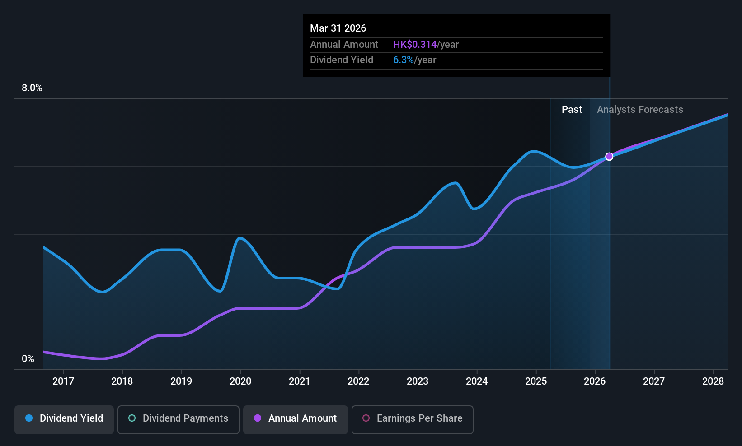Click the 6.3% dividend yield value
The width and height of the screenshot is (742, 446).
click(404, 60)
